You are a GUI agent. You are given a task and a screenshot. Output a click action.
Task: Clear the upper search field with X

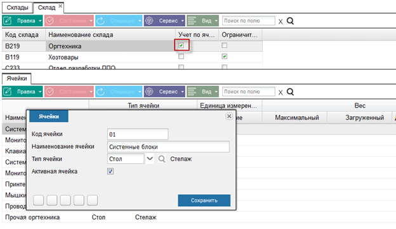click(280, 22)
